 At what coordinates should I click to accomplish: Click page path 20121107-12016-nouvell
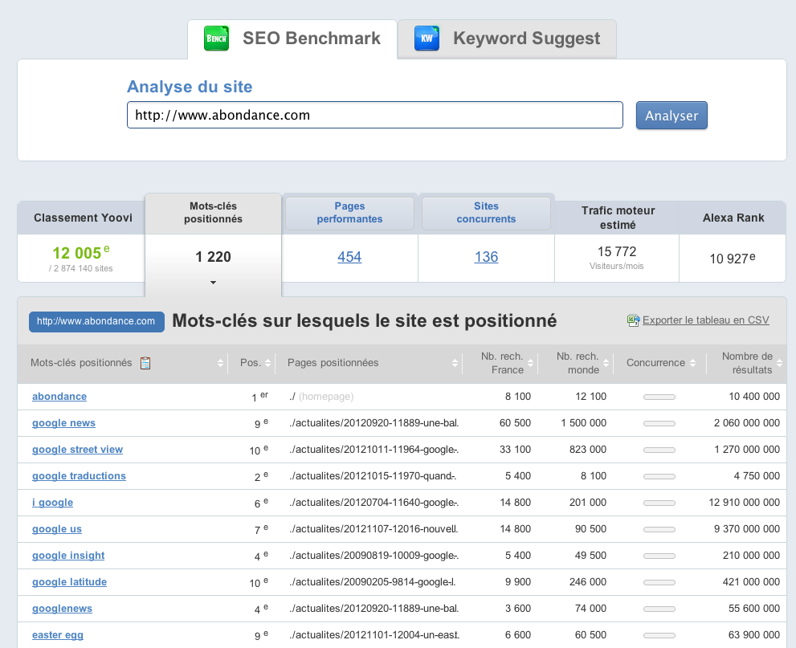[x=374, y=529]
